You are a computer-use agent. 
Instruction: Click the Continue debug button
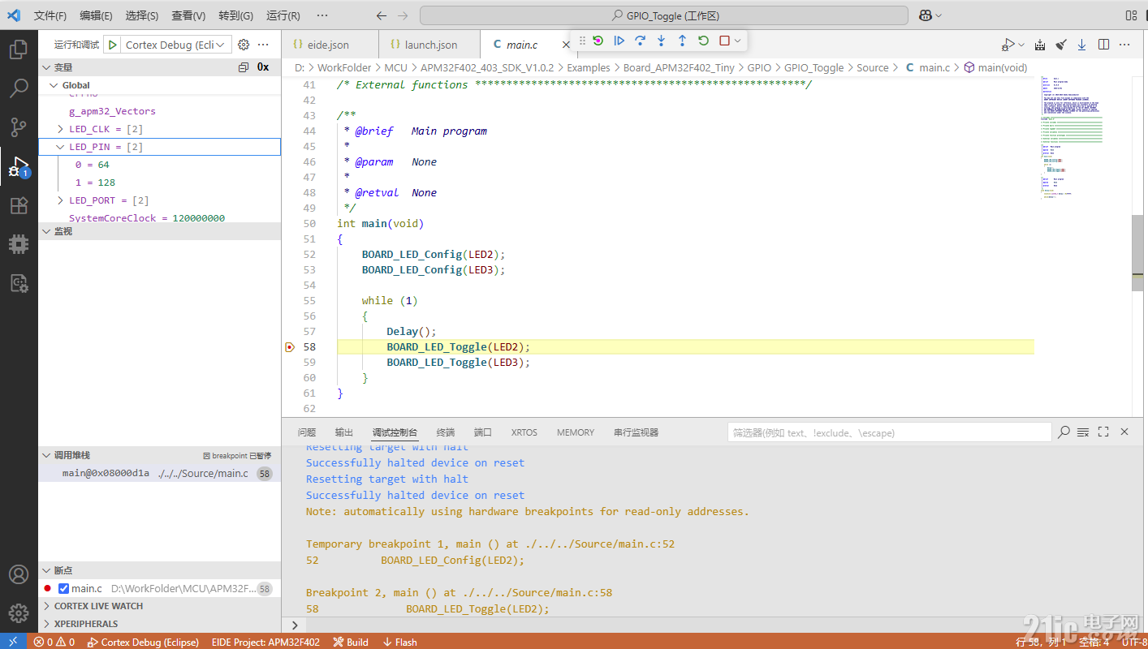(x=619, y=41)
